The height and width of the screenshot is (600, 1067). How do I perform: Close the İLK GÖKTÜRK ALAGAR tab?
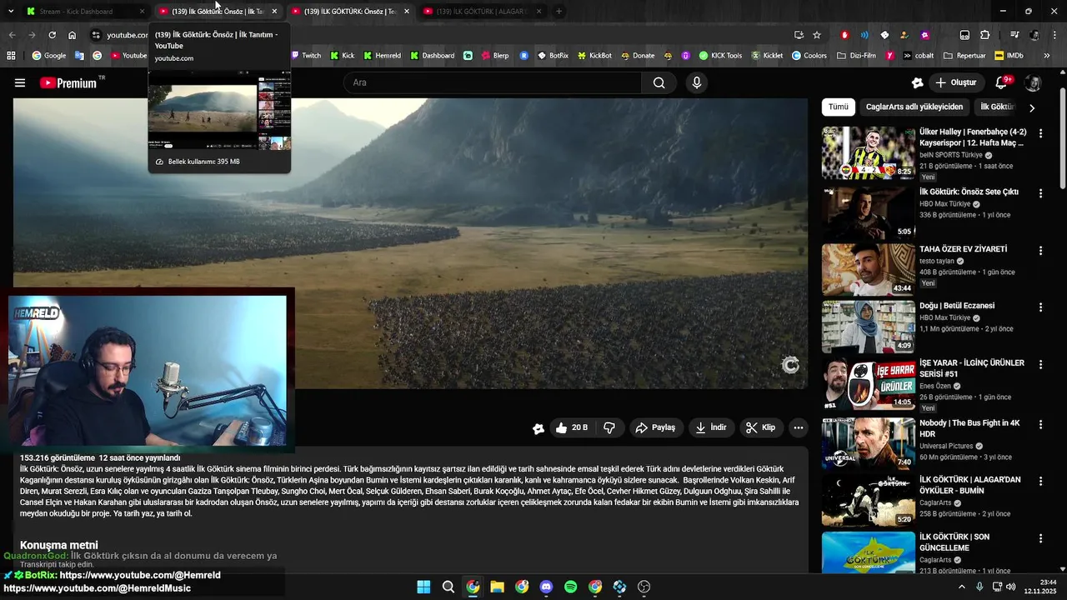click(539, 12)
